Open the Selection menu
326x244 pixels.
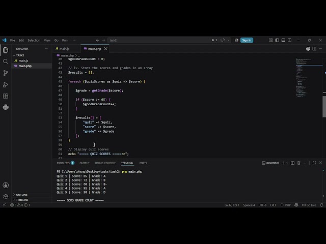pyautogui.click(x=34, y=40)
